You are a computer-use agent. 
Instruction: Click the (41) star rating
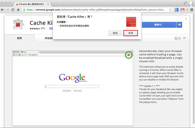coord(37,28)
